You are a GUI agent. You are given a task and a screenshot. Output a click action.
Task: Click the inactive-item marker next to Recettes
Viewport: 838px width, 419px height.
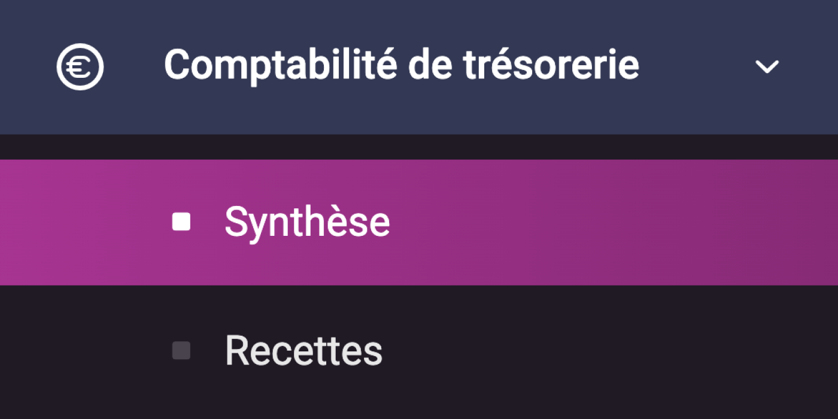click(181, 350)
